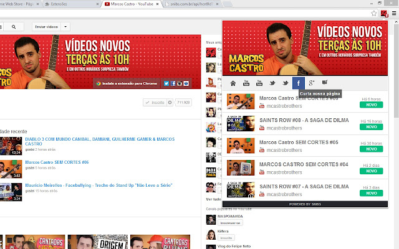The image size is (399, 249).
Task: Click NOVO badge for the Há 6 horas video
Action: coord(372,105)
